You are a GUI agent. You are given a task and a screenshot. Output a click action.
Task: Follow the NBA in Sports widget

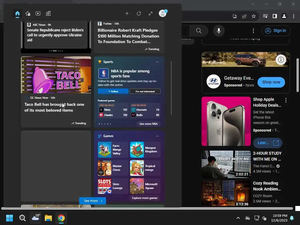pos(113,91)
